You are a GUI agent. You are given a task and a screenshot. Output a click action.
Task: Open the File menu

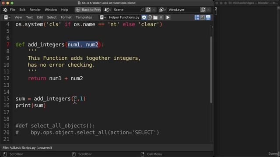point(13,10)
